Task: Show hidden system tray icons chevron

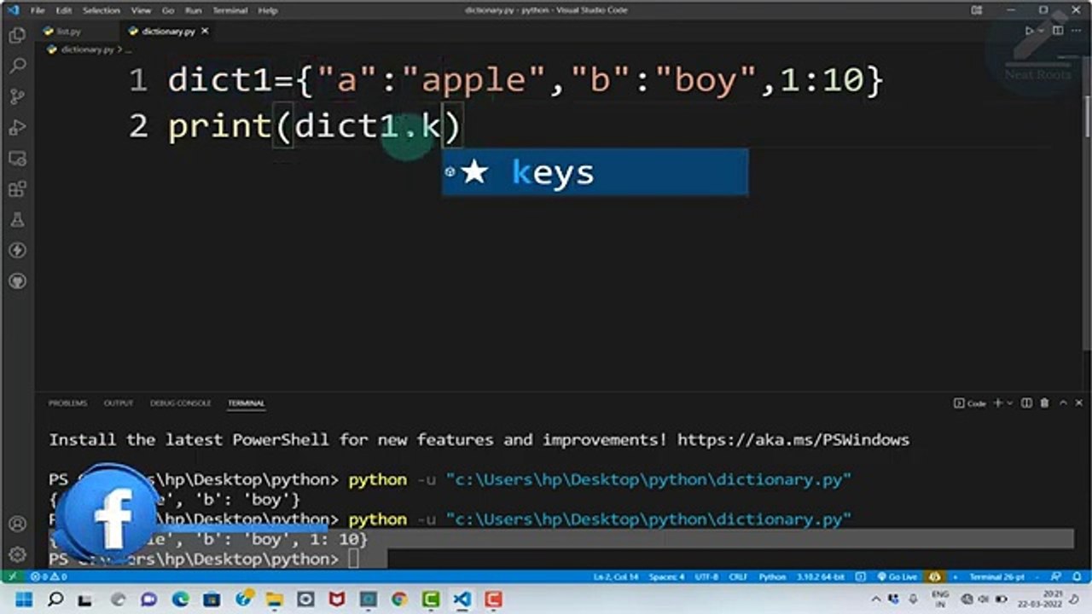Action: point(876,600)
